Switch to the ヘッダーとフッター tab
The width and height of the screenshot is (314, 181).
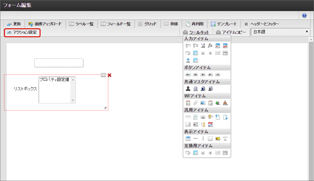click(x=262, y=24)
